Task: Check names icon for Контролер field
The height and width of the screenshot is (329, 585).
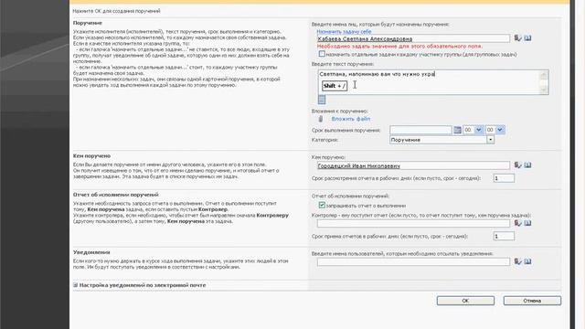Action: (517, 223)
